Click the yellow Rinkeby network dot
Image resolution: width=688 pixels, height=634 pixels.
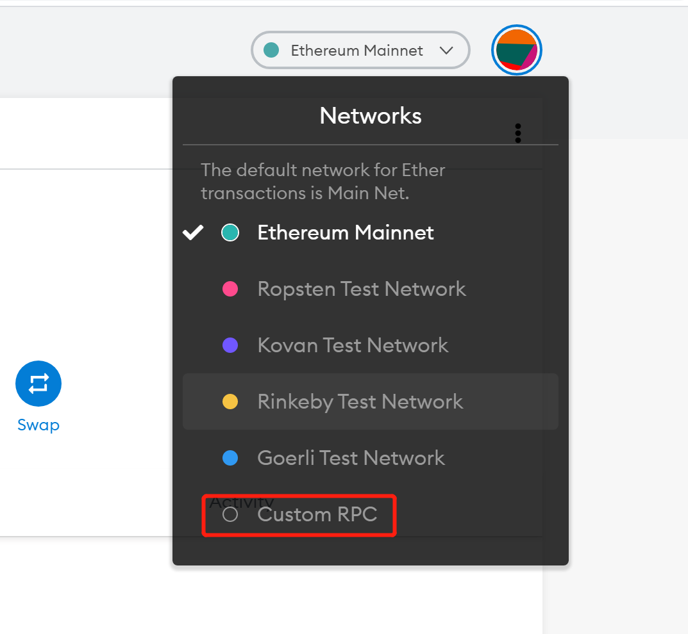(230, 402)
